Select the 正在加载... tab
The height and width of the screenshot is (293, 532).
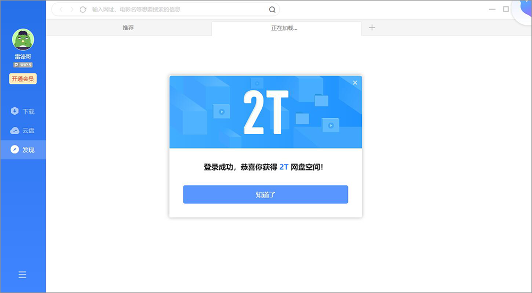click(x=286, y=29)
